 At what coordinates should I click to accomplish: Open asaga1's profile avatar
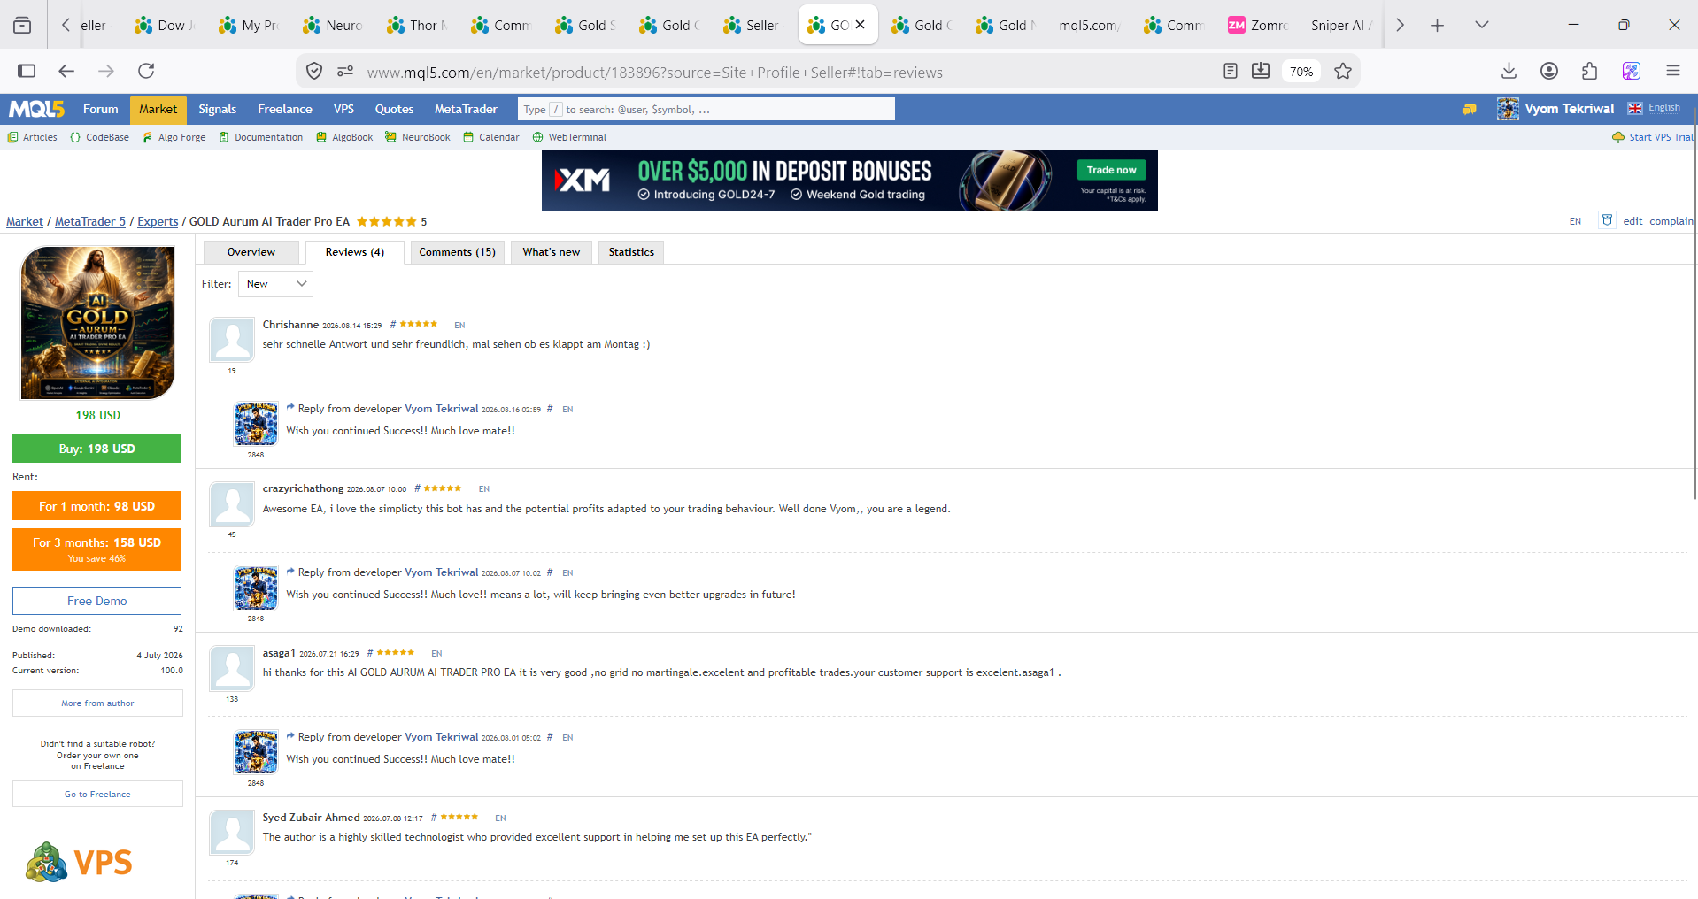tap(232, 668)
